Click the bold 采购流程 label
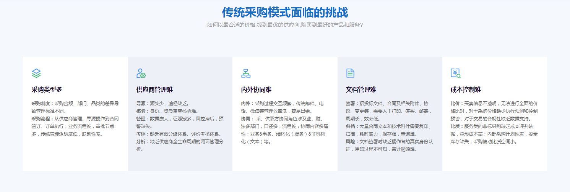This screenshot has height=192, width=570. (x=41, y=119)
